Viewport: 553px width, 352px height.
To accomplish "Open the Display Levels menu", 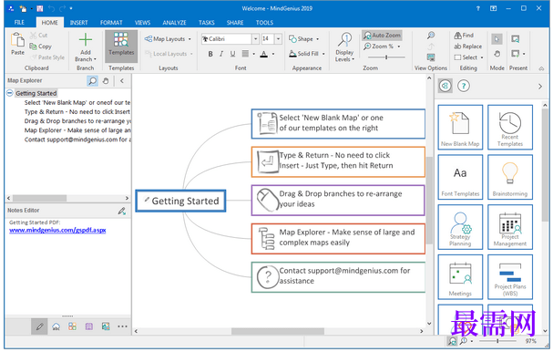I will coord(344,47).
